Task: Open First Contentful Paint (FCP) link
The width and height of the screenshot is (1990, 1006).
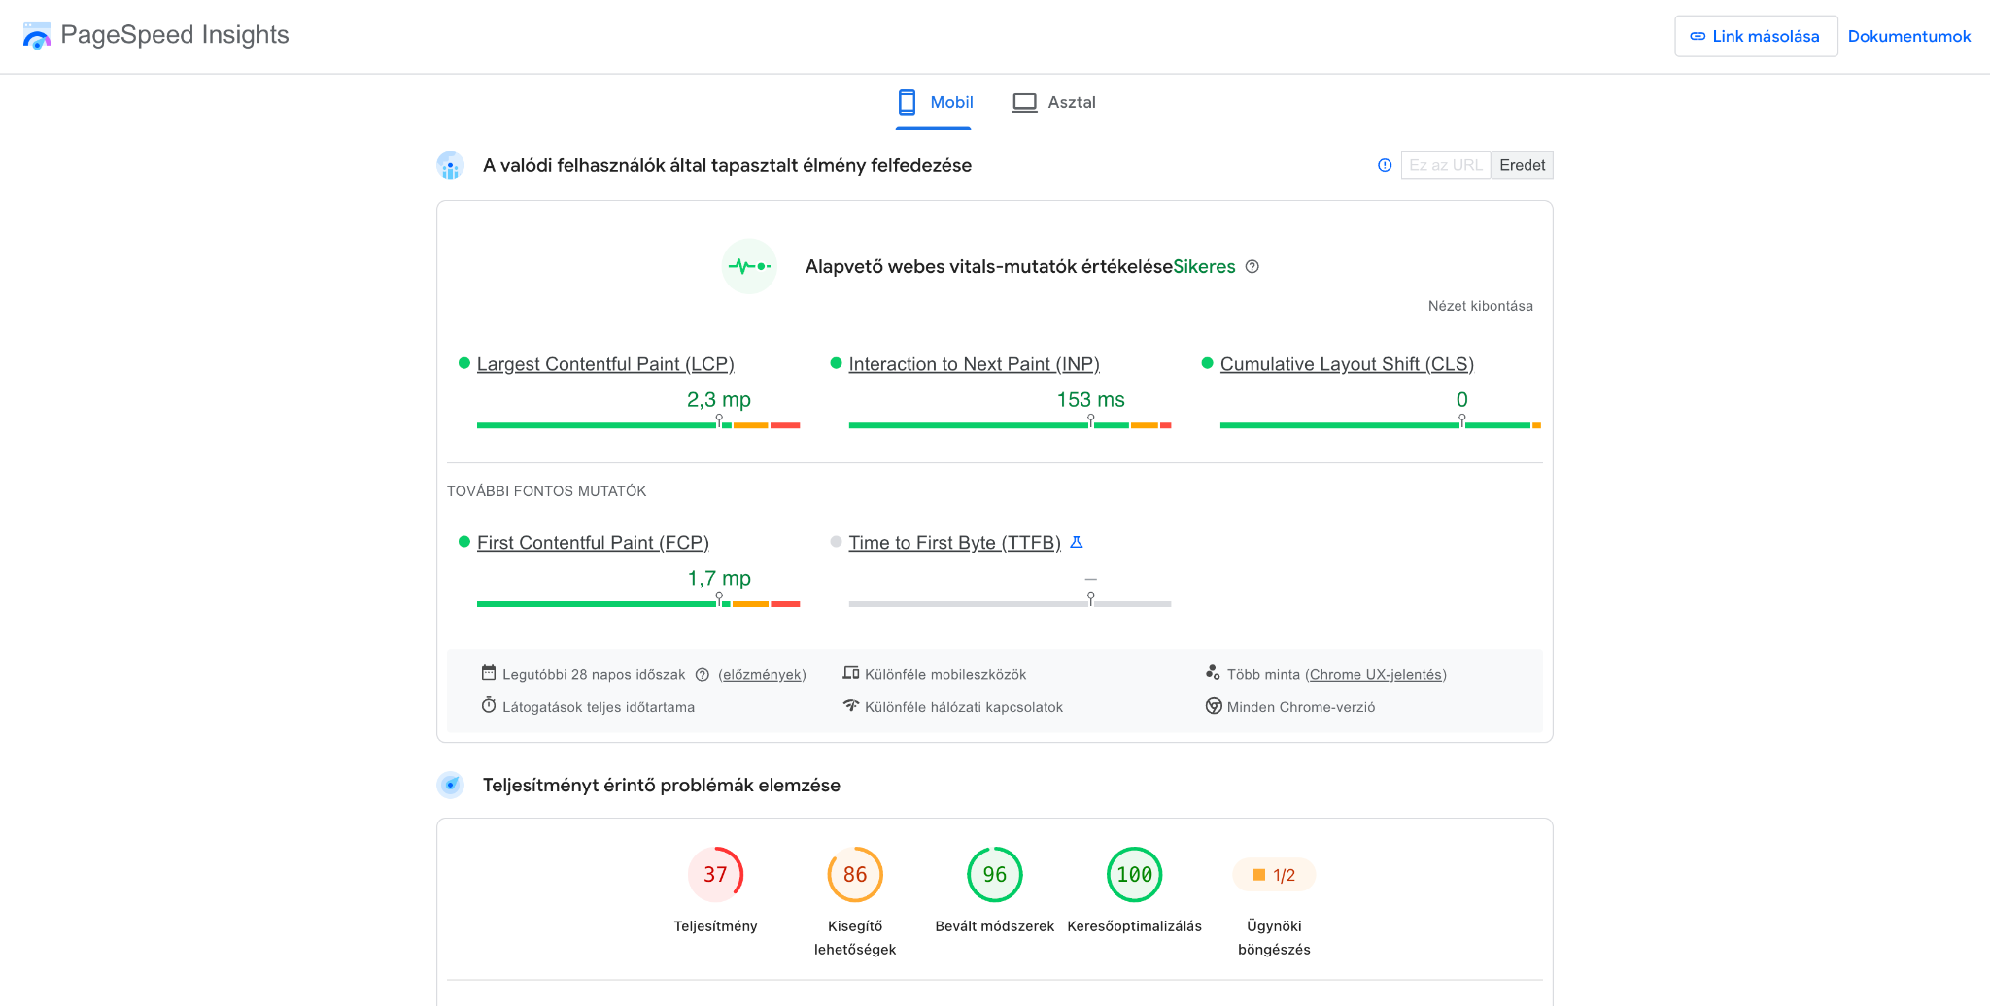Action: pos(593,543)
